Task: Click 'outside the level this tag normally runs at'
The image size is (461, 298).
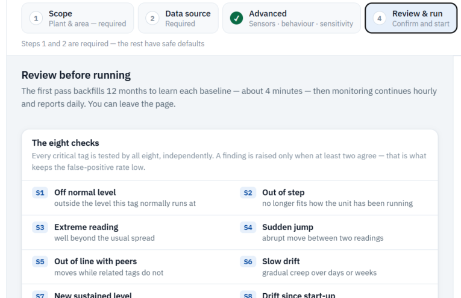Action: [x=125, y=203]
